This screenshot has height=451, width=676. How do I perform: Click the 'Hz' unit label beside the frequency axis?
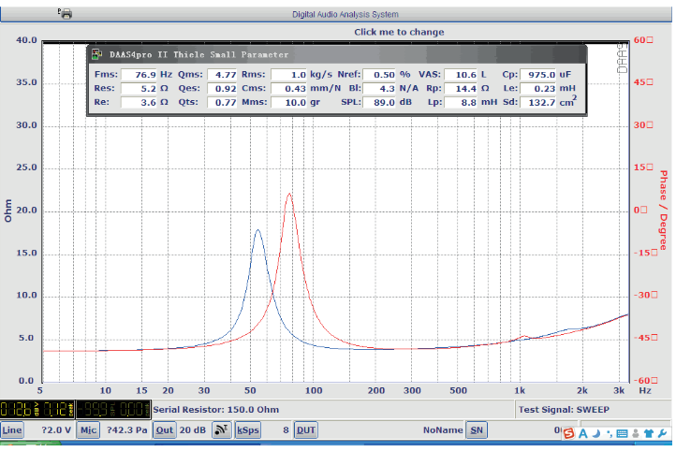645,390
